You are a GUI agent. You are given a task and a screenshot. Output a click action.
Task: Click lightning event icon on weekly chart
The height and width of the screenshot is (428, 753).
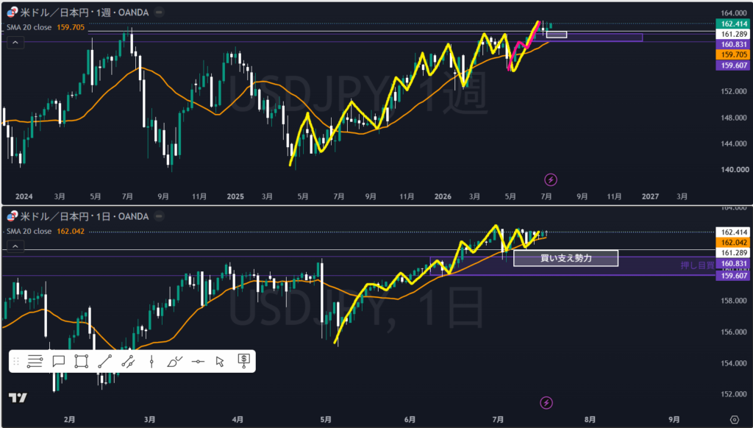coord(550,179)
